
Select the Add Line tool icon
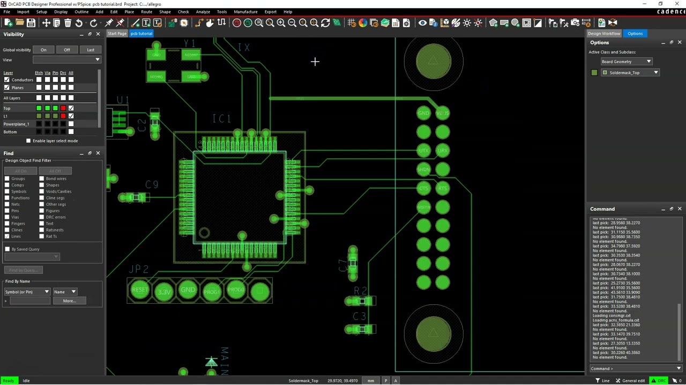(x=135, y=23)
